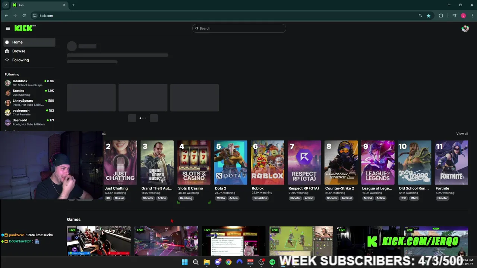Select Browse in the sidebar
The image size is (477, 268).
click(29, 51)
